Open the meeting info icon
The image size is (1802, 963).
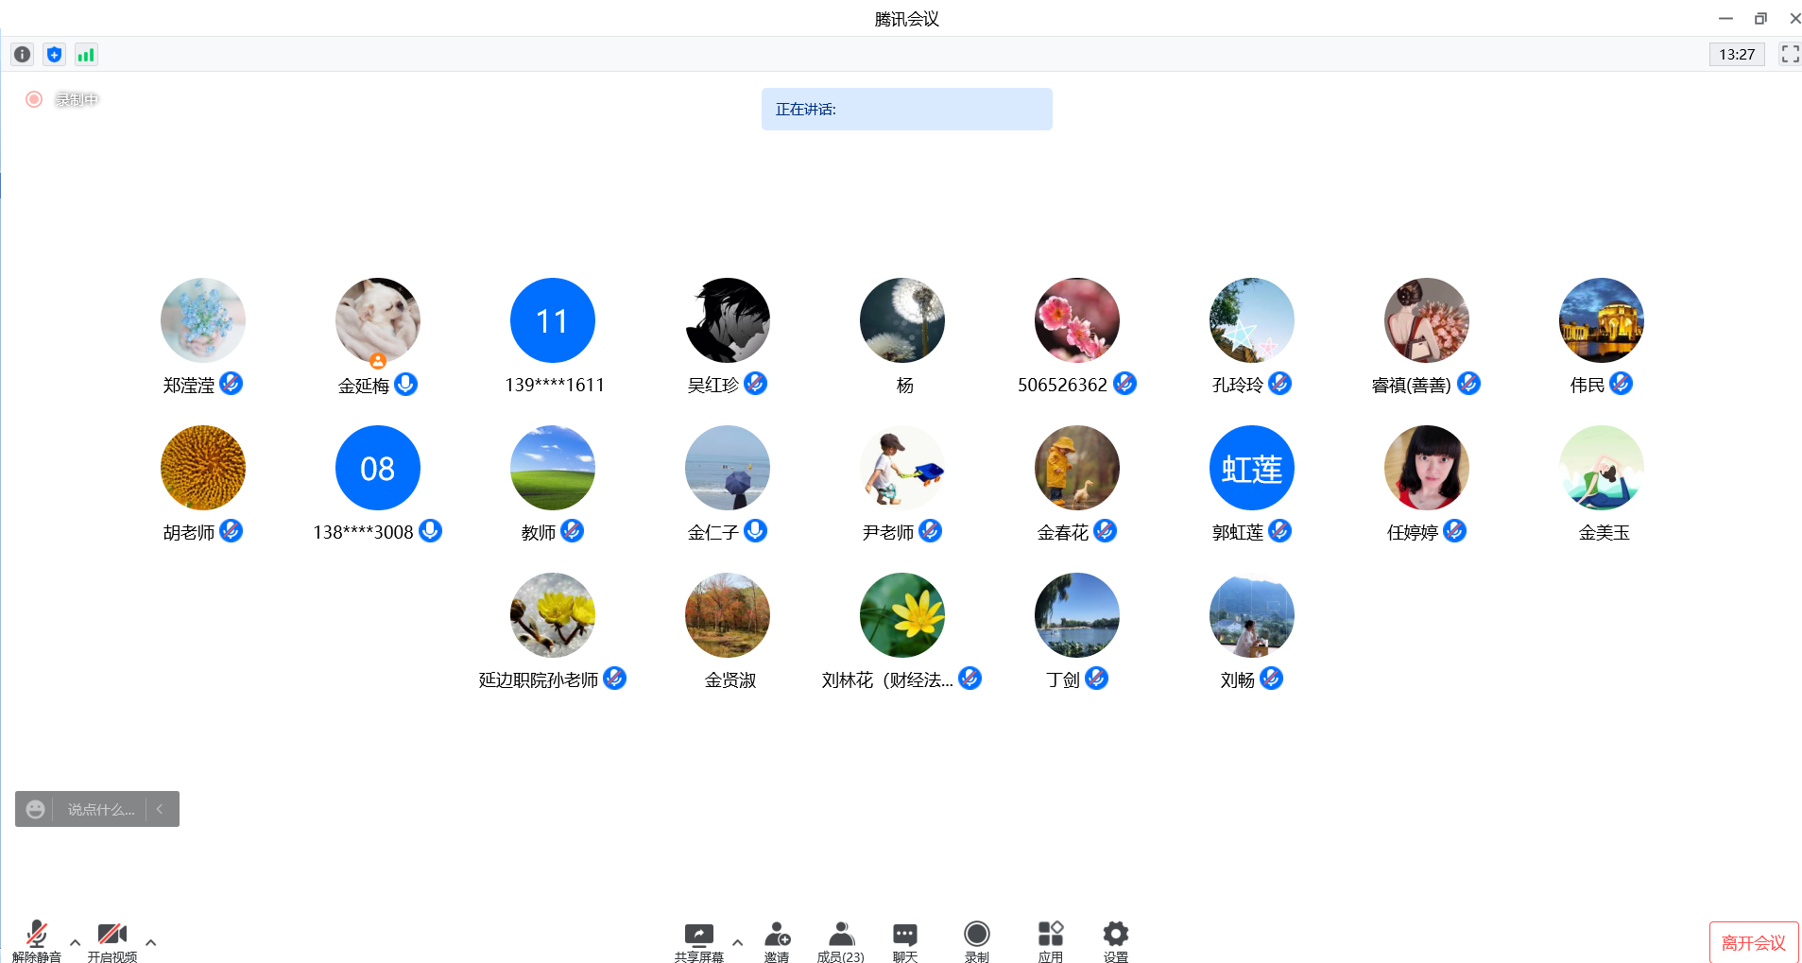(x=23, y=55)
